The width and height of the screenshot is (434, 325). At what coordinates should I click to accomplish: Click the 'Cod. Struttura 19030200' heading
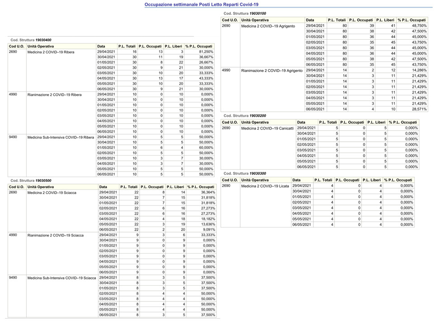pos(245,116)
